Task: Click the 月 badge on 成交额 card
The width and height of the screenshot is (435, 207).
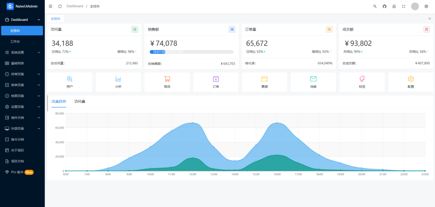Action: point(427,29)
